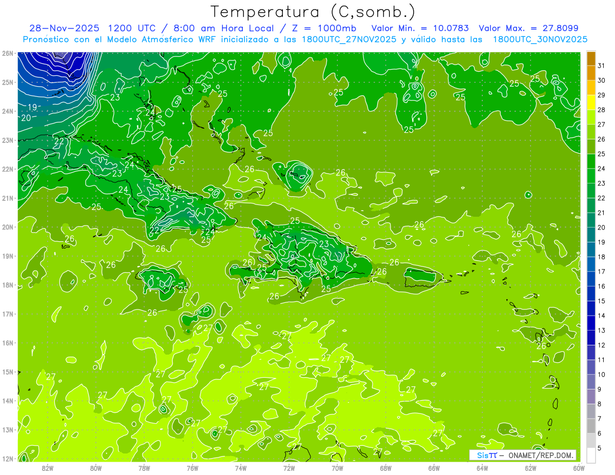Screen dimensions: 615x475
Task: Click the 78W longitude axis label
Action: click(x=144, y=468)
